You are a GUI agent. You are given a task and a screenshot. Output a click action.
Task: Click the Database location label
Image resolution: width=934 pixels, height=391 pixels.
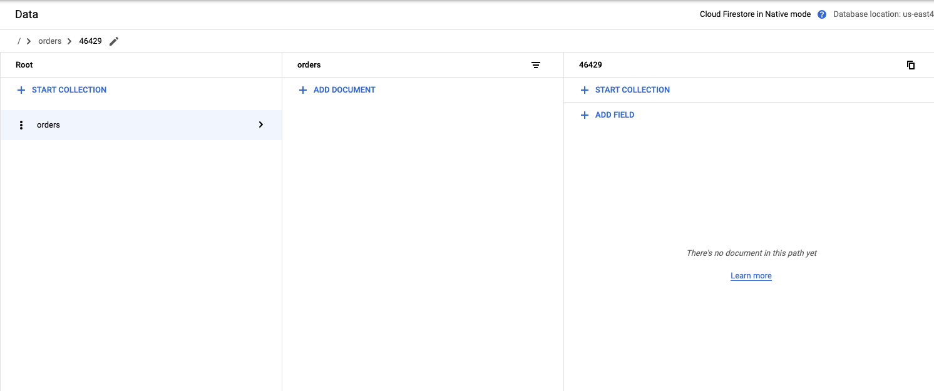[883, 14]
